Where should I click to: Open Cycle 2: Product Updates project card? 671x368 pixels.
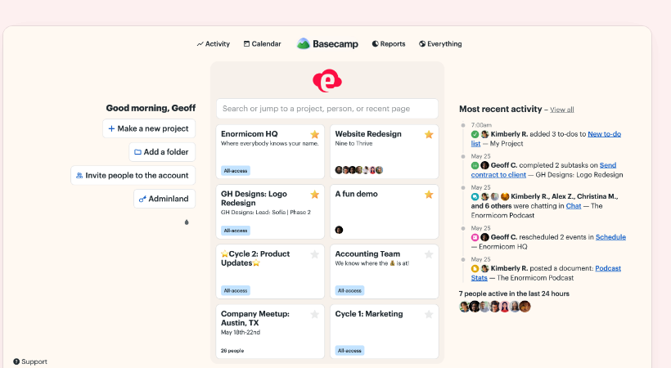(270, 272)
